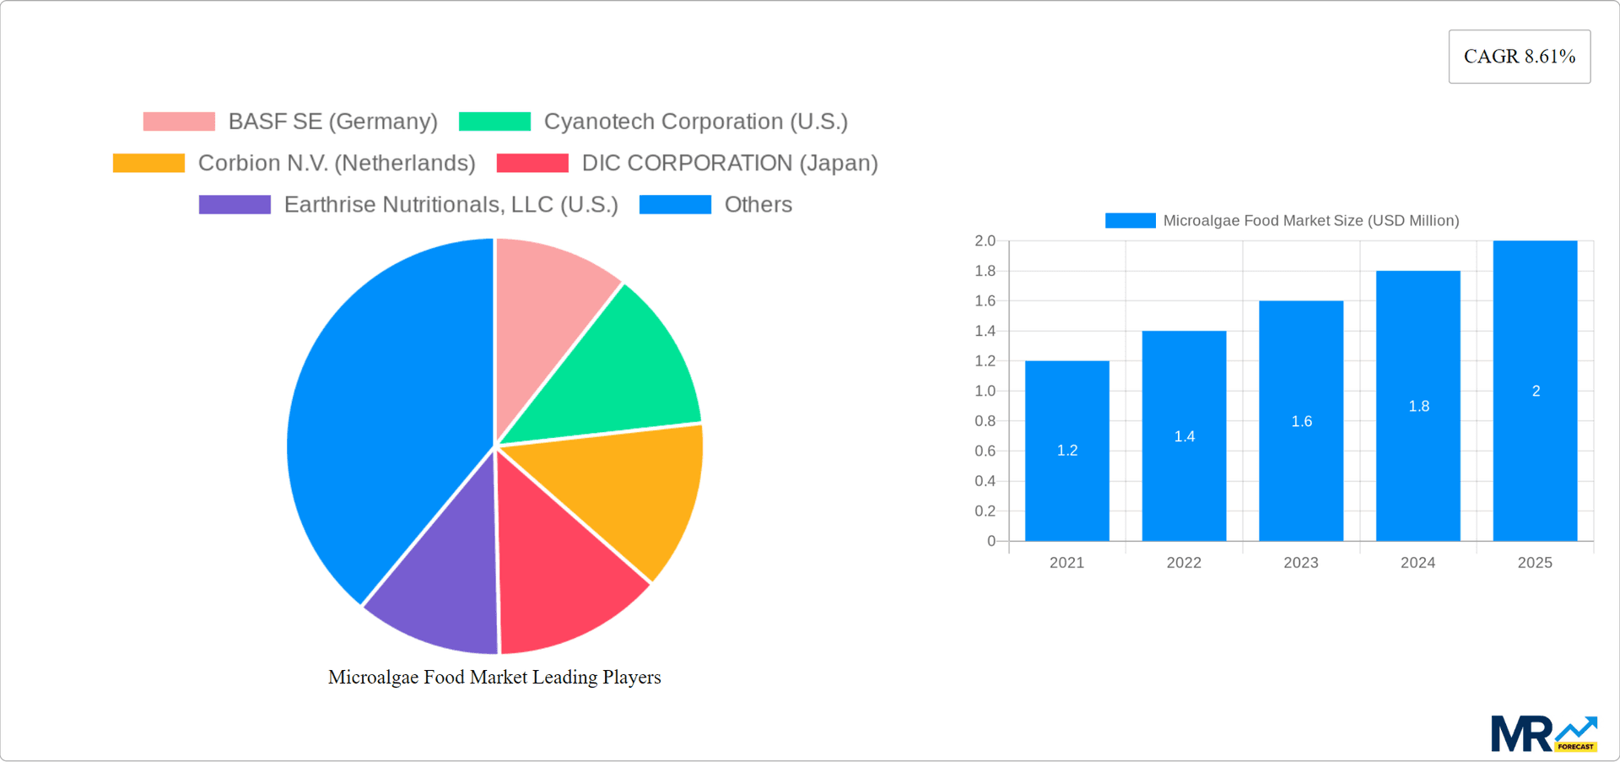Click the Corbion N.V. orange legend swatch
Viewport: 1620px width, 762px height.
tap(148, 162)
